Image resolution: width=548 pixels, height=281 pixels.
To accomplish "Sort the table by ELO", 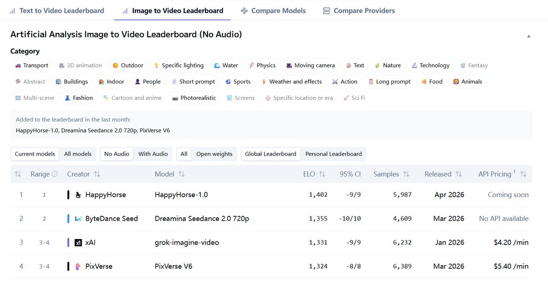I will pos(322,174).
